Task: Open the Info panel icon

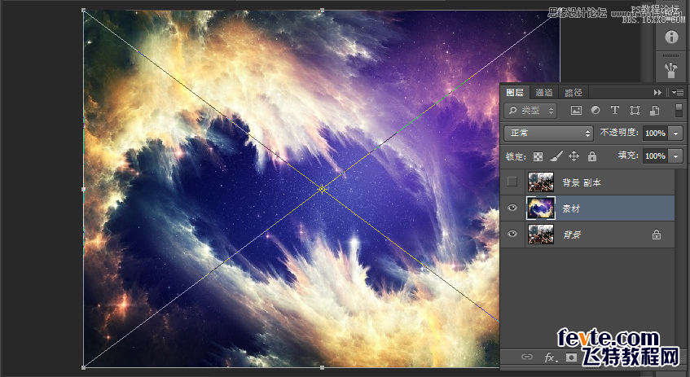Action: (x=671, y=37)
